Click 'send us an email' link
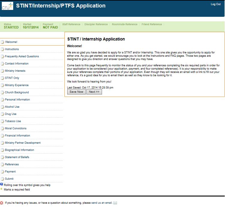 coord(102,203)
